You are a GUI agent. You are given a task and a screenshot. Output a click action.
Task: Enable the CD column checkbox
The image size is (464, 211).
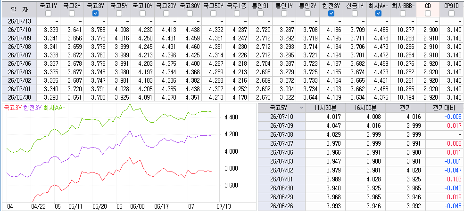pyautogui.click(x=428, y=13)
